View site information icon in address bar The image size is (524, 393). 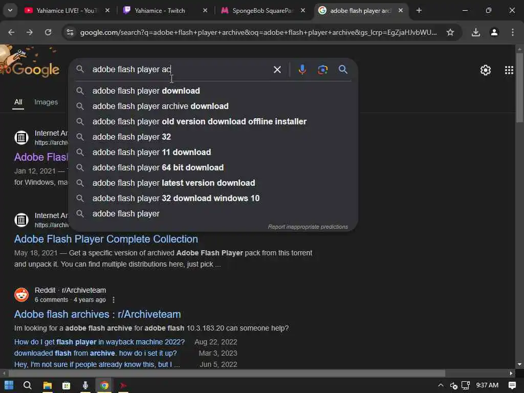70,32
